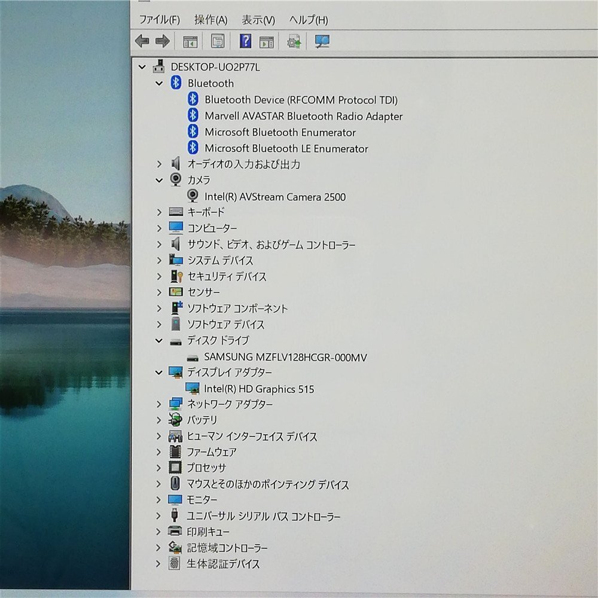This screenshot has height=598, width=598.
Task: Open the ファイル(F) menu
Action: point(160,20)
